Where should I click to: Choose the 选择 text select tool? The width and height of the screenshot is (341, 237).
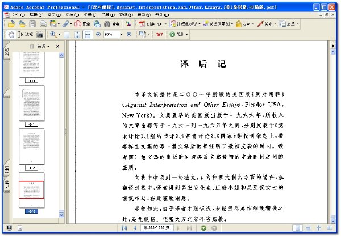[26, 34]
